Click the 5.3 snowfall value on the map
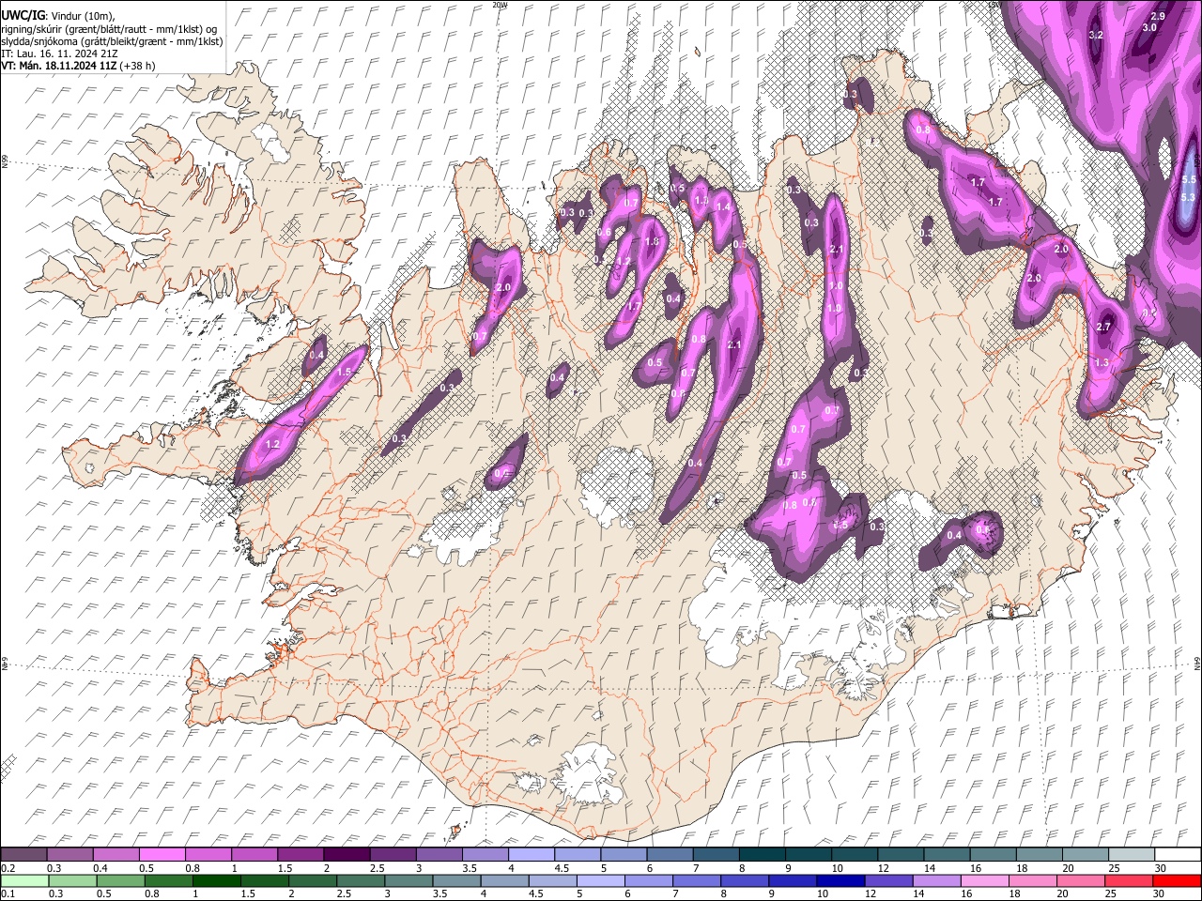Image resolution: width=1202 pixels, height=901 pixels. [1188, 197]
